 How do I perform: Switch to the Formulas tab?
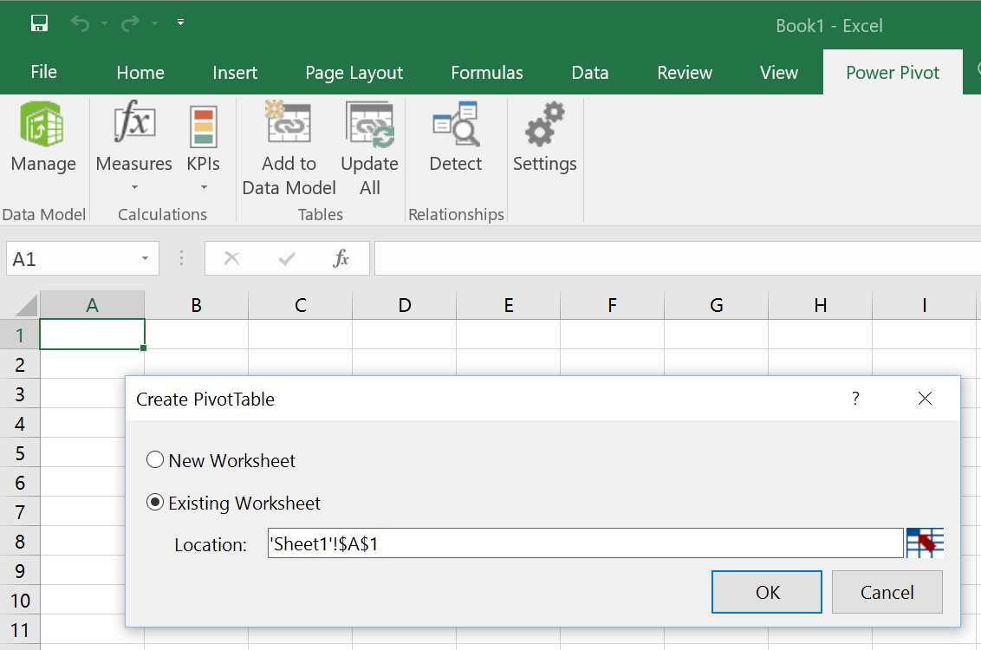click(486, 72)
